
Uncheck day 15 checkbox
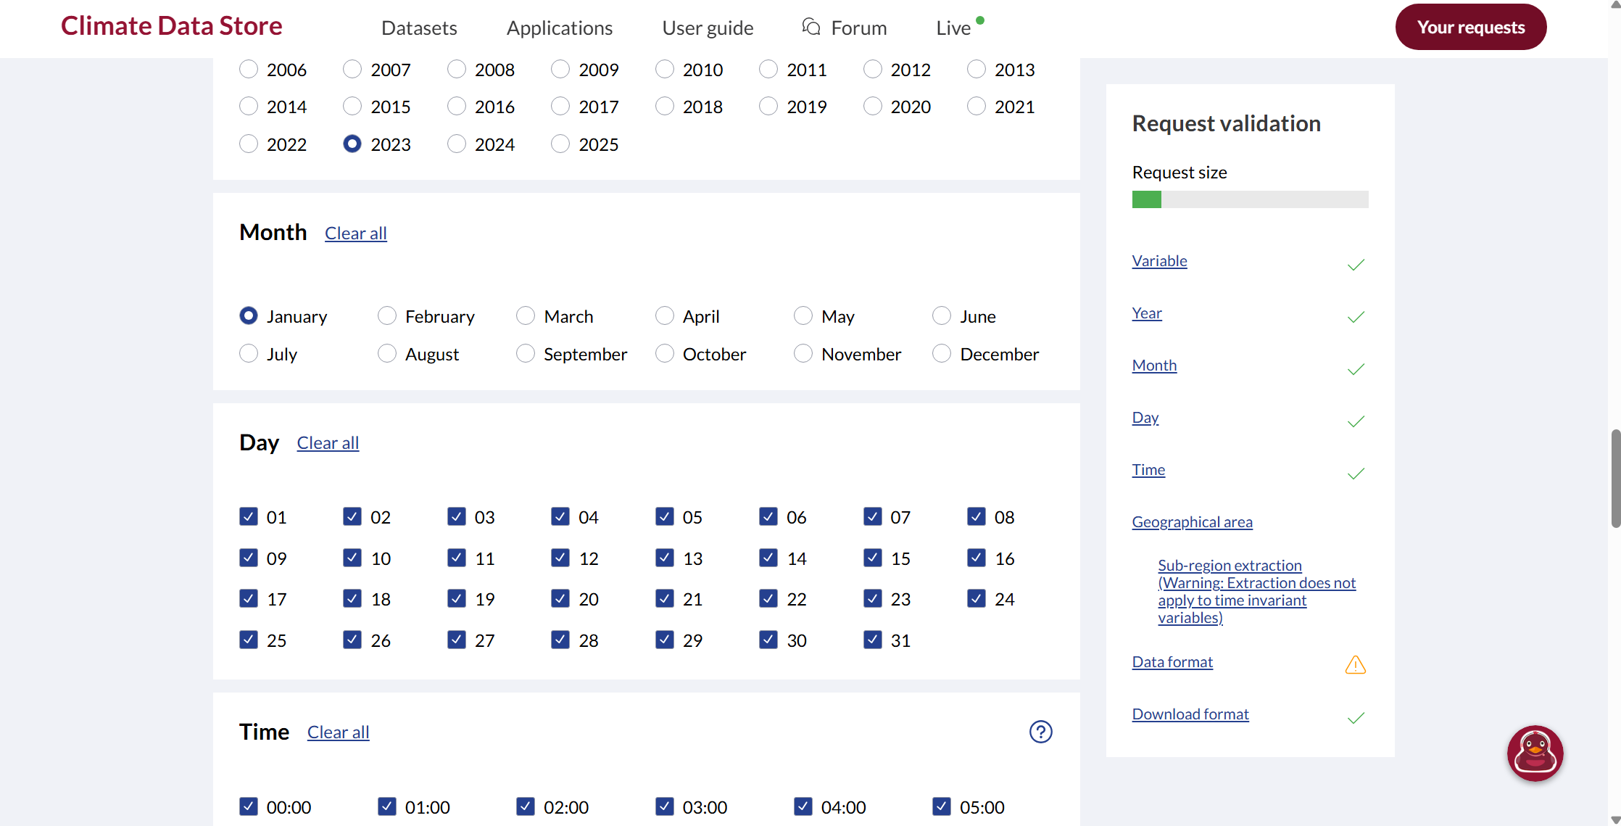[x=873, y=558]
